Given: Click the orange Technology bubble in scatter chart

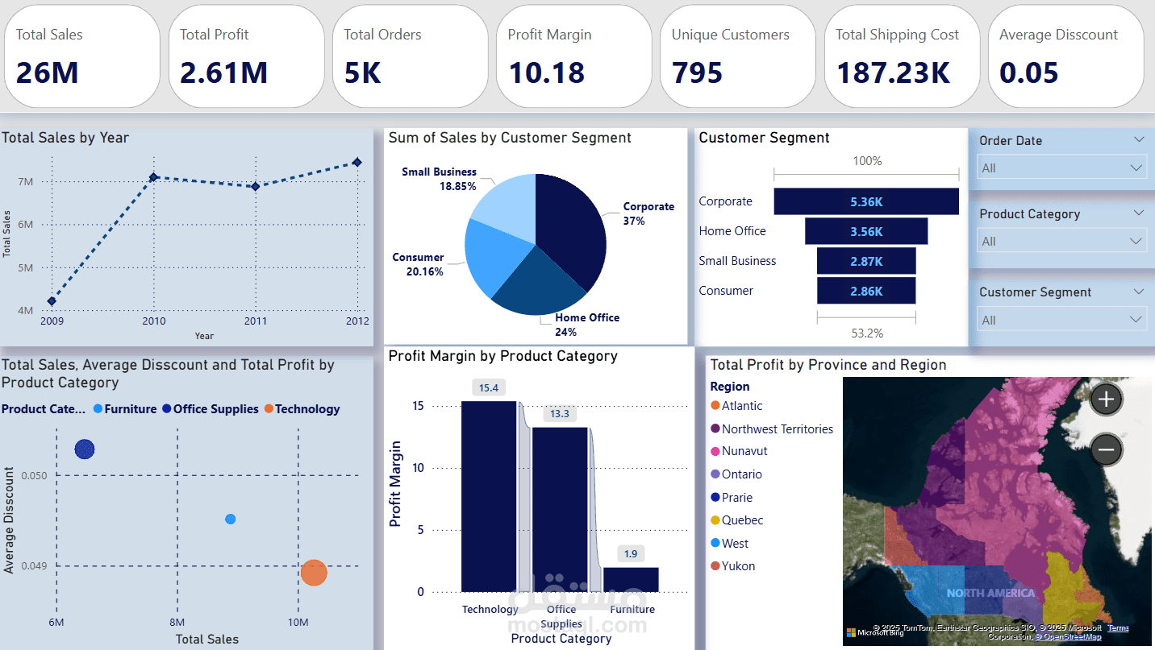Looking at the screenshot, I should tap(314, 573).
